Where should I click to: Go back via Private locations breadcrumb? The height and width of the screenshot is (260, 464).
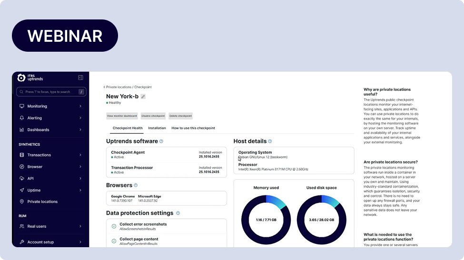[118, 87]
